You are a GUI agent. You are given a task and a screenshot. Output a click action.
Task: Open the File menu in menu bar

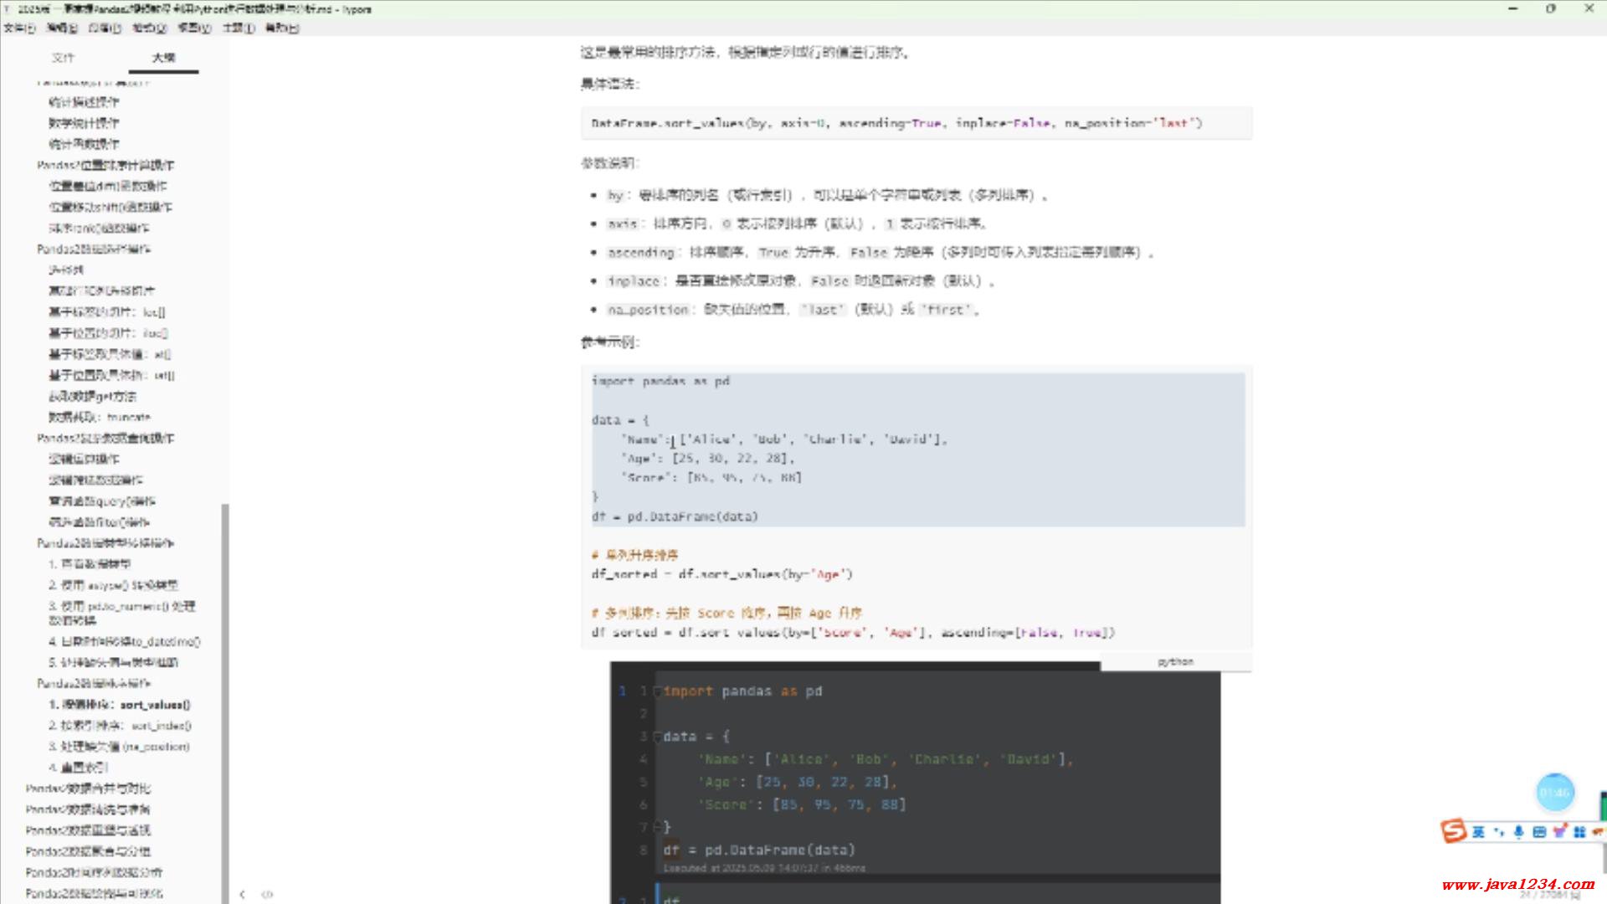click(x=18, y=28)
